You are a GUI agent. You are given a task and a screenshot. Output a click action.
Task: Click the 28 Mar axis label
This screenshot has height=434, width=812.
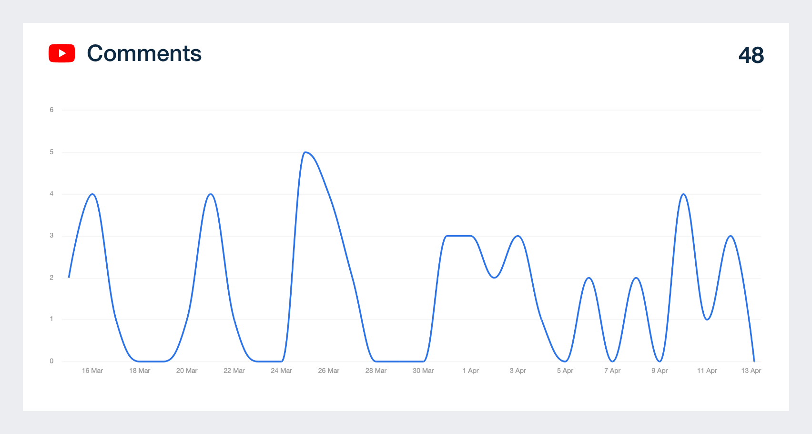coord(376,371)
